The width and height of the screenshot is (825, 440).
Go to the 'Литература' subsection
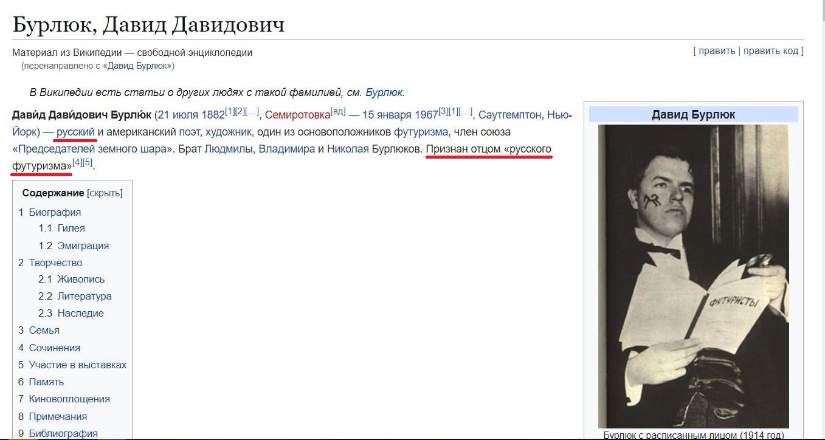(x=85, y=297)
